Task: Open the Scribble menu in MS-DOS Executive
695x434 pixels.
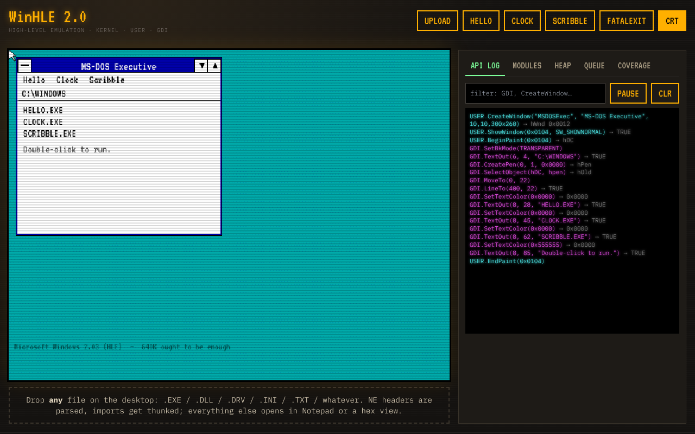Action: pyautogui.click(x=107, y=80)
